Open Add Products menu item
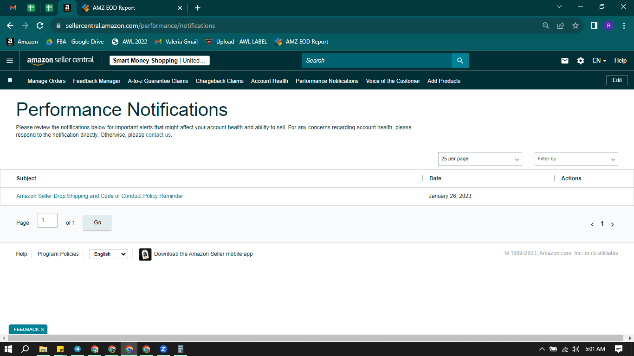Screen dimensions: 634x356 click(444, 81)
